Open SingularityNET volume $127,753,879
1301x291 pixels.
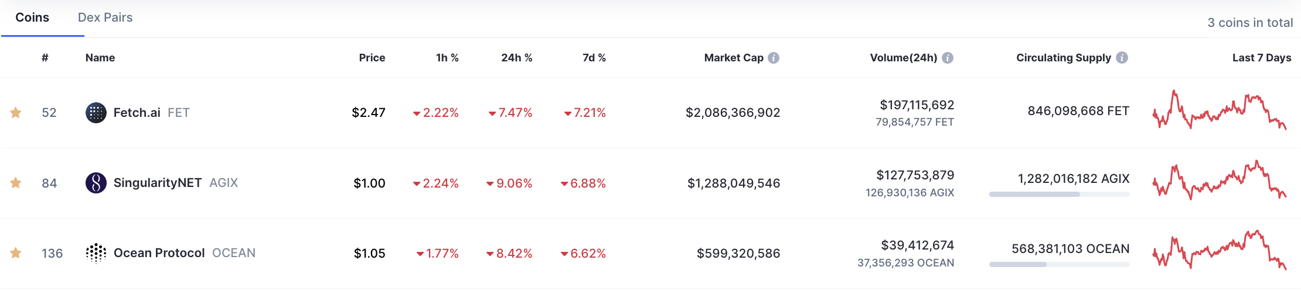(915, 175)
